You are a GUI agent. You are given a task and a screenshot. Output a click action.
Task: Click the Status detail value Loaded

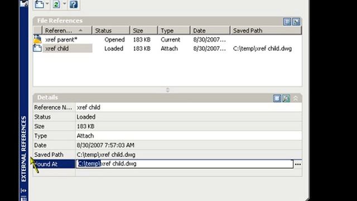point(86,117)
